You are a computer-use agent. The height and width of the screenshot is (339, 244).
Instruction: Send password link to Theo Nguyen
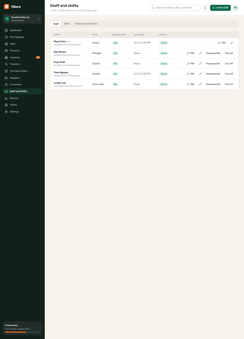213,74
